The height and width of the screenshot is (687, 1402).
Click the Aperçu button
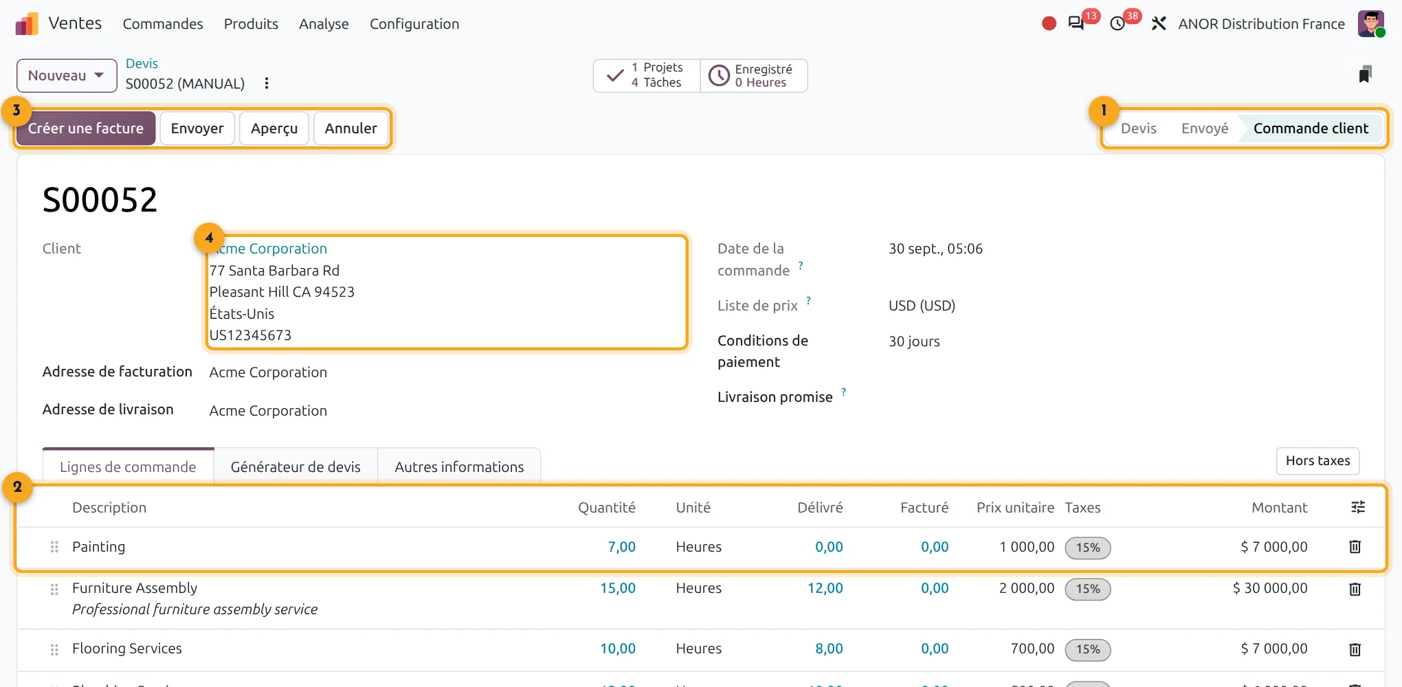click(x=274, y=128)
